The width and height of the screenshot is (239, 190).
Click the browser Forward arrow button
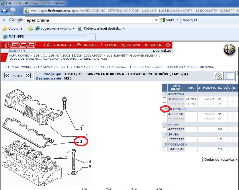coord(13,11)
